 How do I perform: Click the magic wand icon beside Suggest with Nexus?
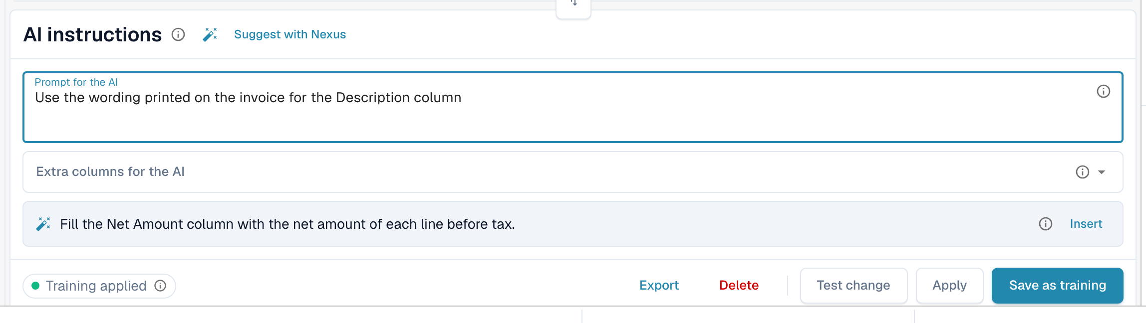[210, 34]
